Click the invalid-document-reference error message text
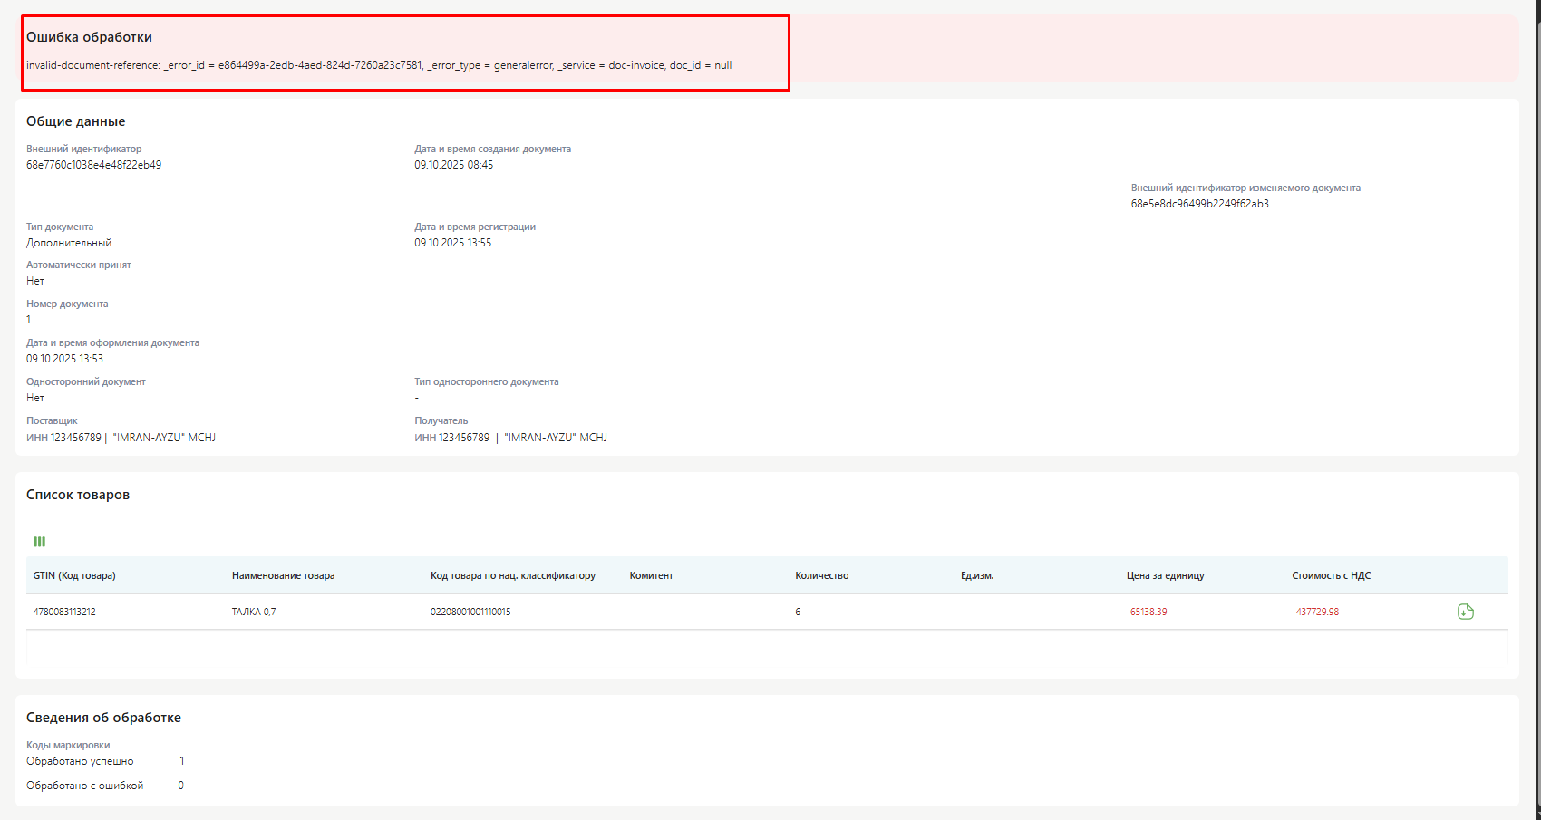This screenshot has width=1541, height=820. [378, 65]
